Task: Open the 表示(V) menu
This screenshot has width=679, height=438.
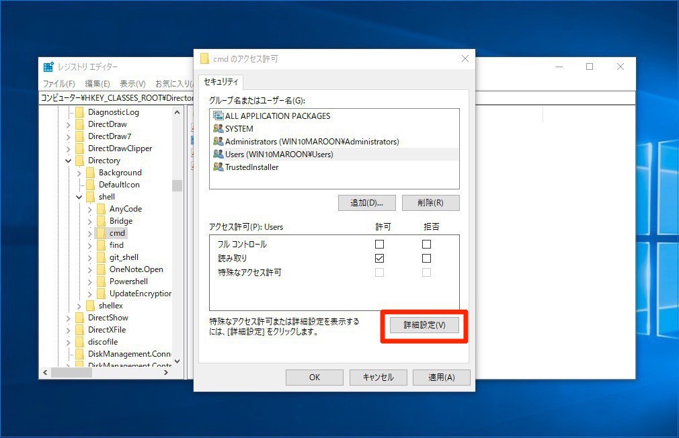Action: (x=132, y=83)
